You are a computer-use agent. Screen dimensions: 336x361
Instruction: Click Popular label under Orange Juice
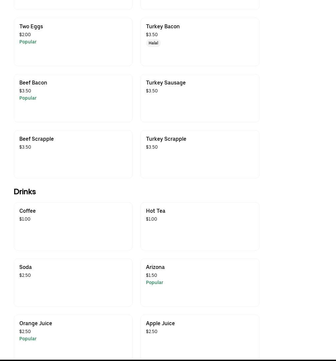(x=28, y=338)
